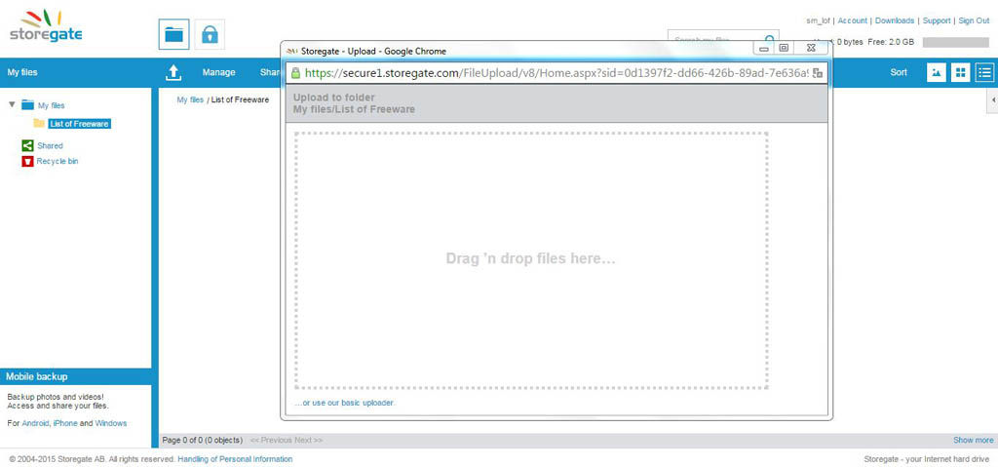Viewport: 998px width, 467px height.
Task: Click the List of Freeware yellow folder icon
Action: 39,124
